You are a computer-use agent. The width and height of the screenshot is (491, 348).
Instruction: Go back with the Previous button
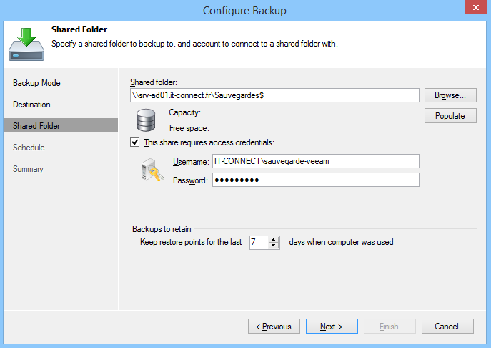tap(274, 327)
